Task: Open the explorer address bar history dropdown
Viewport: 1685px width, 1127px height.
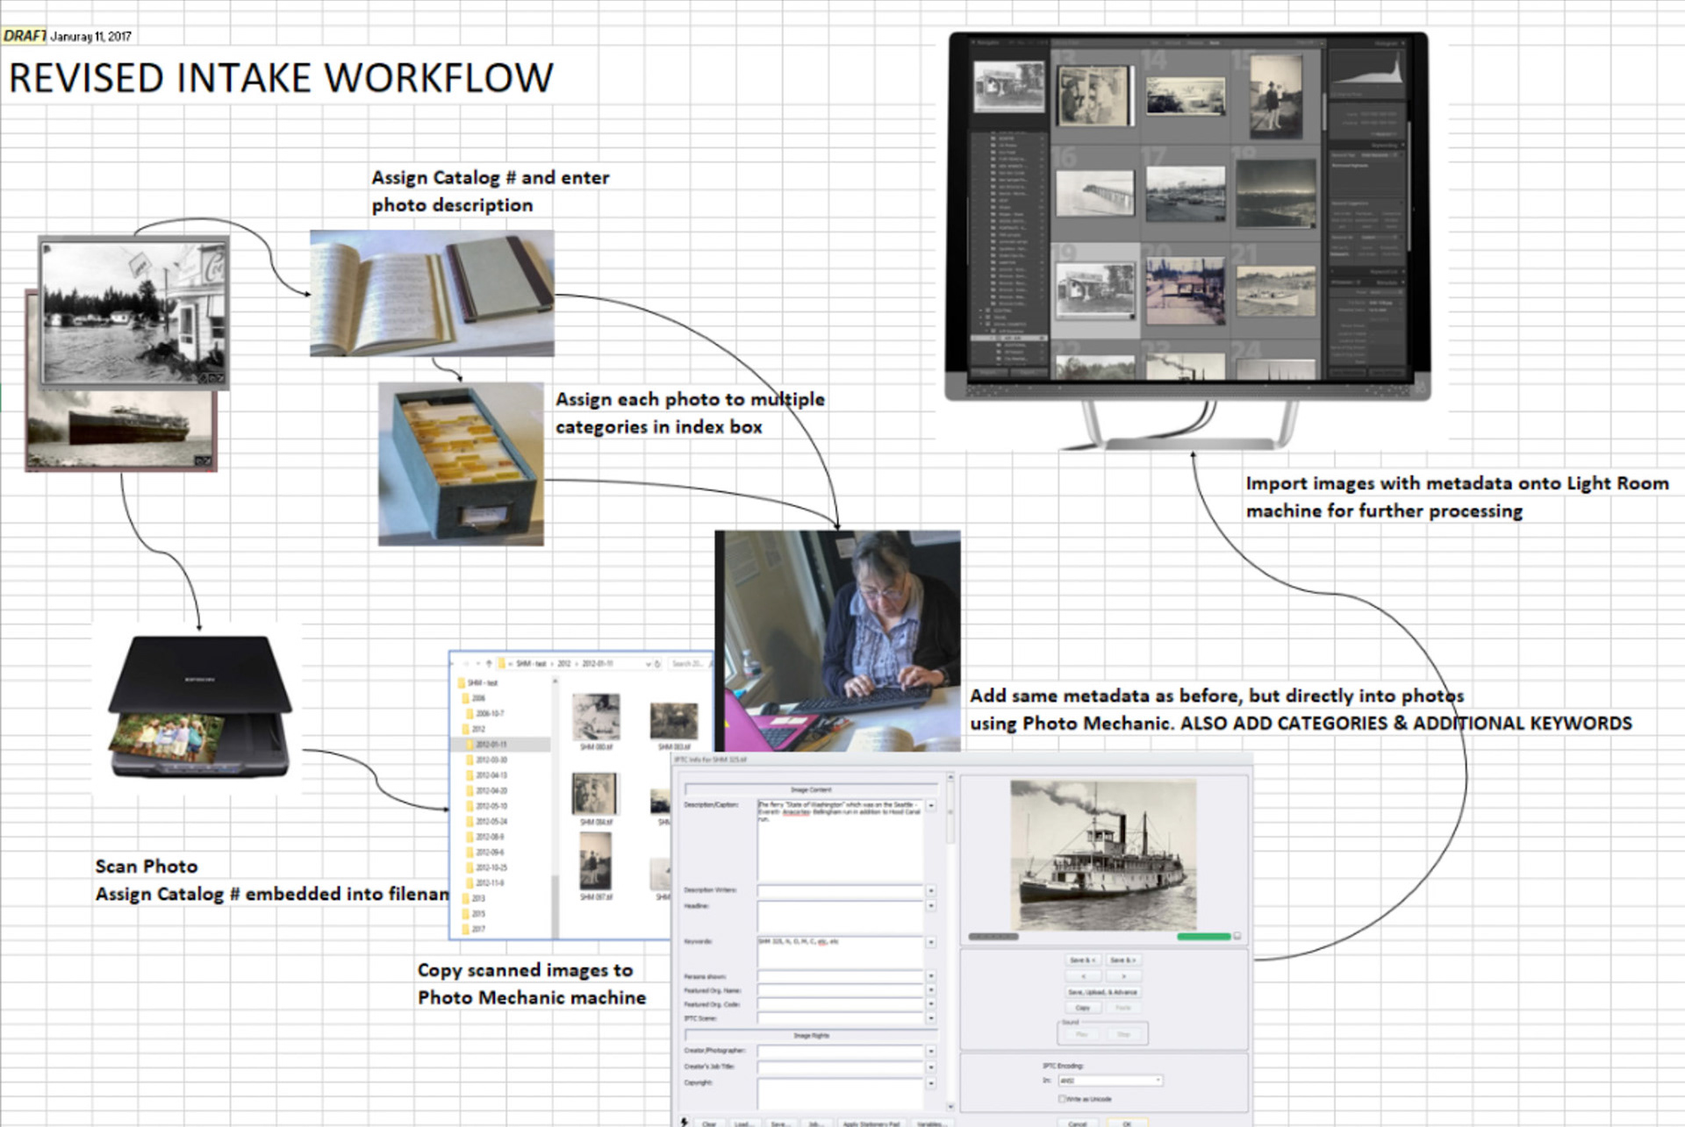Action: click(x=649, y=664)
